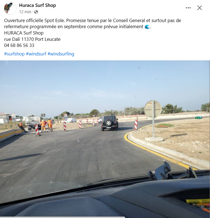The image size is (210, 218).
Task: Click the 12 min timestamp link
Action: 25,12
